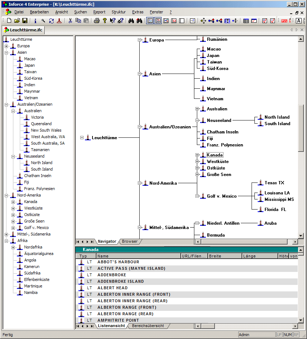This screenshot has width=307, height=339.
Task: Click the blue Info icon in toolbar
Action: [35, 21]
